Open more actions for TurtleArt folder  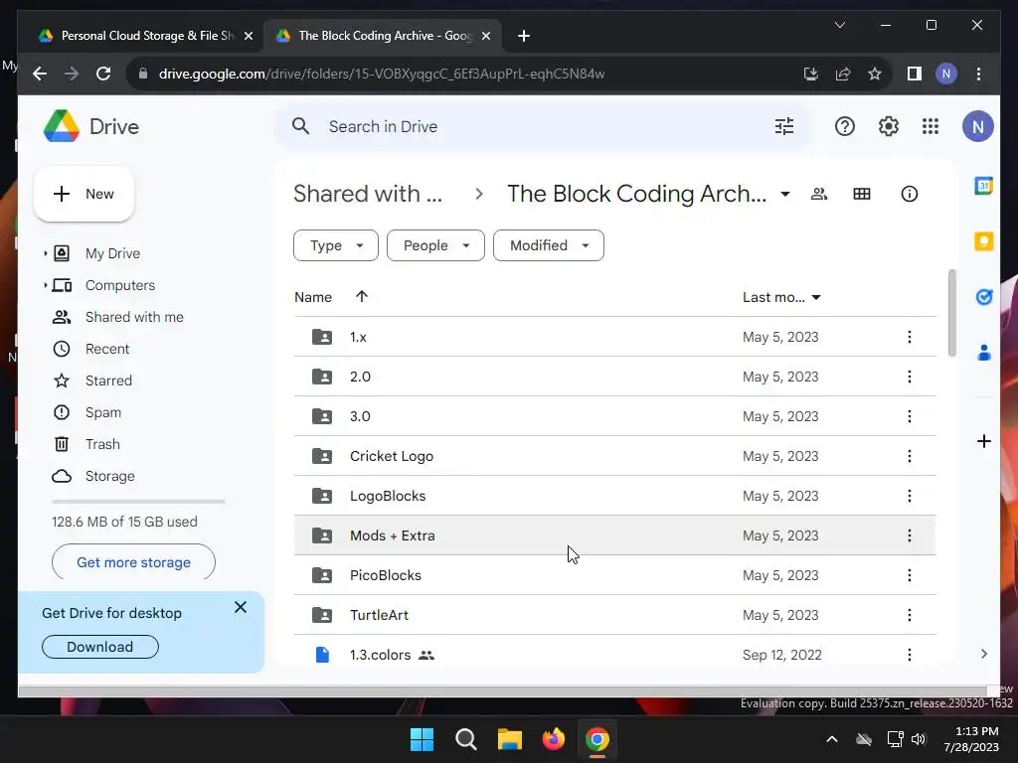tap(909, 615)
